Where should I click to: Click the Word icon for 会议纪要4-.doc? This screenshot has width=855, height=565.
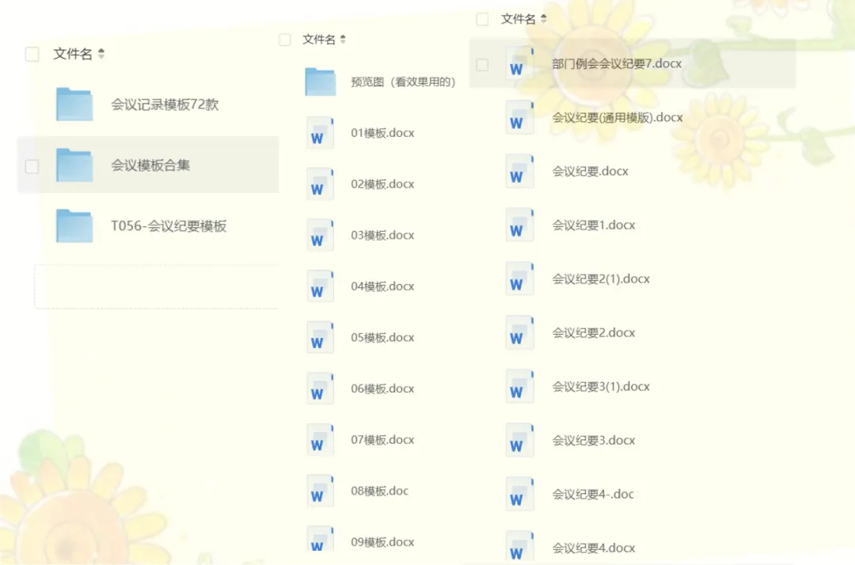click(519, 494)
